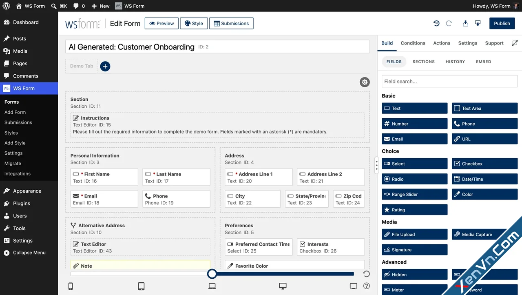Open the HISTORY sub-tab

click(x=455, y=62)
